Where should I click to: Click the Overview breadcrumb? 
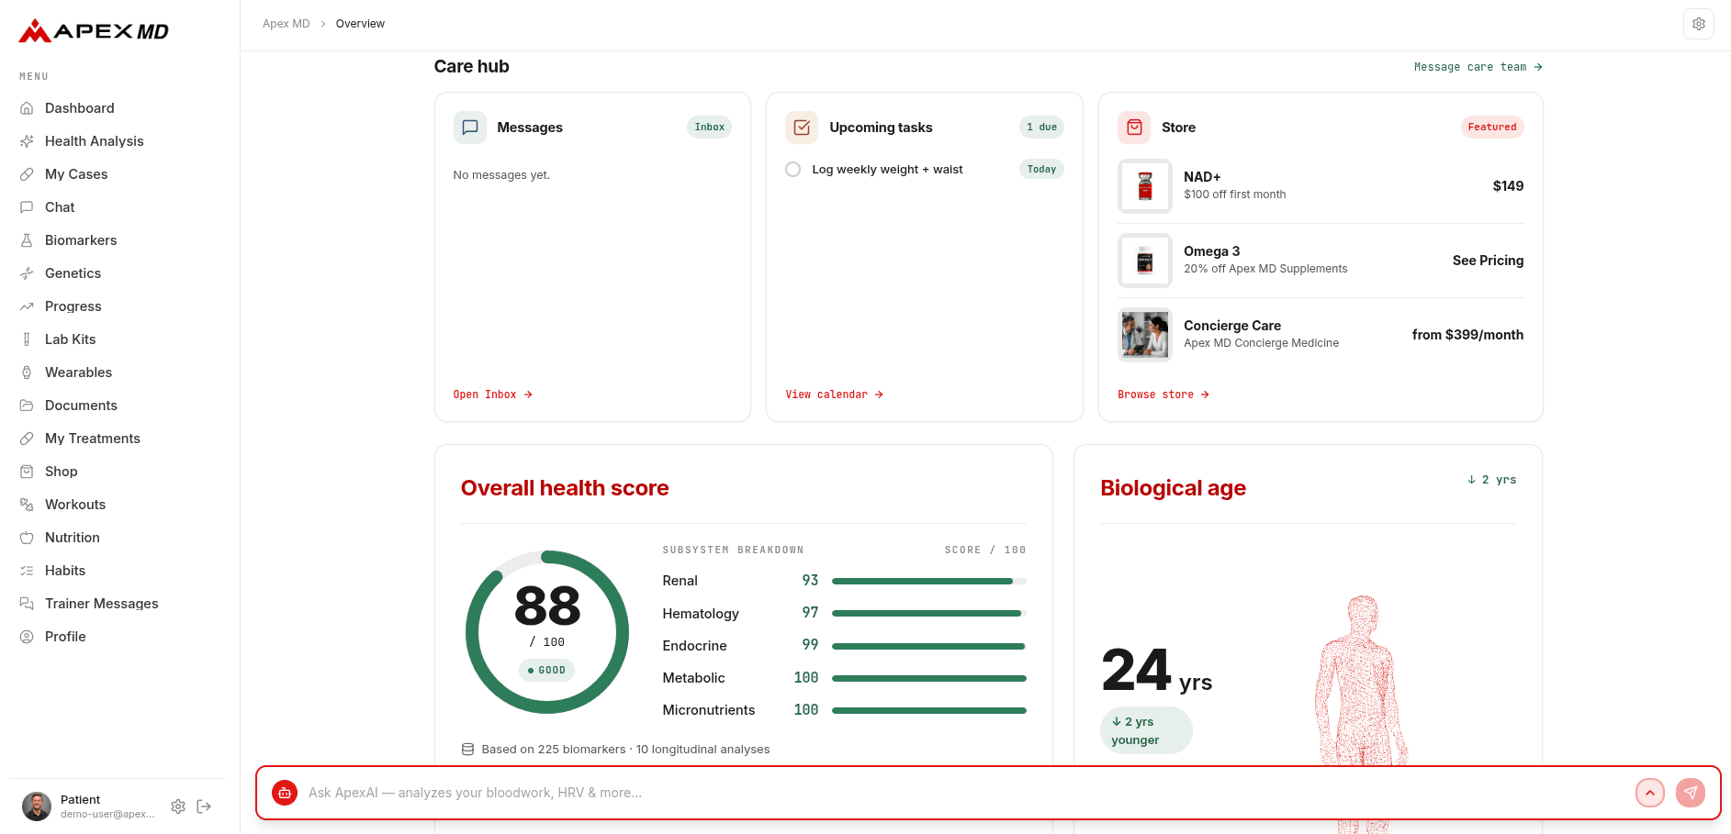pyautogui.click(x=360, y=24)
